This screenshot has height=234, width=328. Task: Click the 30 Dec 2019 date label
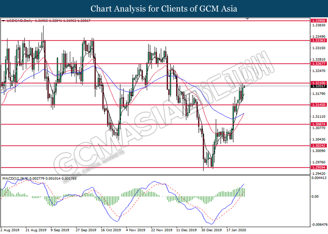click(x=212, y=230)
